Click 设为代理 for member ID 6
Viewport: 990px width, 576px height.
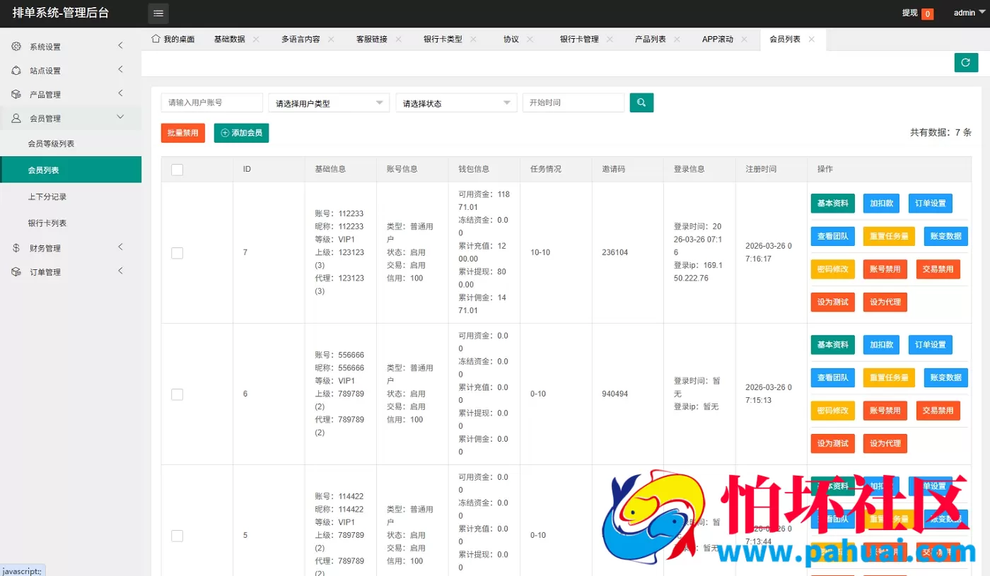point(885,444)
